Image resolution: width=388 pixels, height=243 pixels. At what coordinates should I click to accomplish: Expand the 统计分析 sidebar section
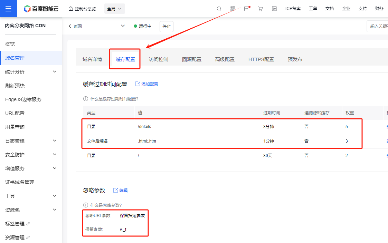(54, 72)
